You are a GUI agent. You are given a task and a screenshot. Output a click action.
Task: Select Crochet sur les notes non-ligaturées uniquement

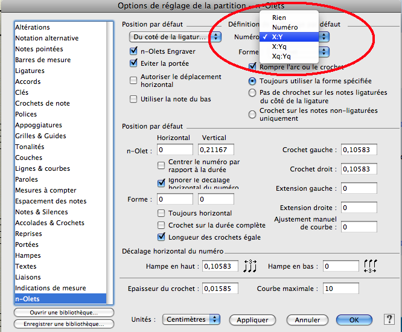coord(252,115)
